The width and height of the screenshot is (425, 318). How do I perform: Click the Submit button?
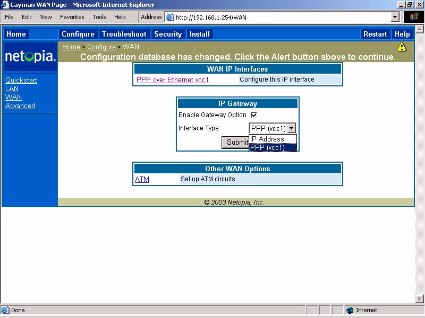tap(235, 142)
